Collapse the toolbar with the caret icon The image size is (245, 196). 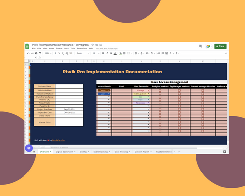pyautogui.click(x=226, y=53)
